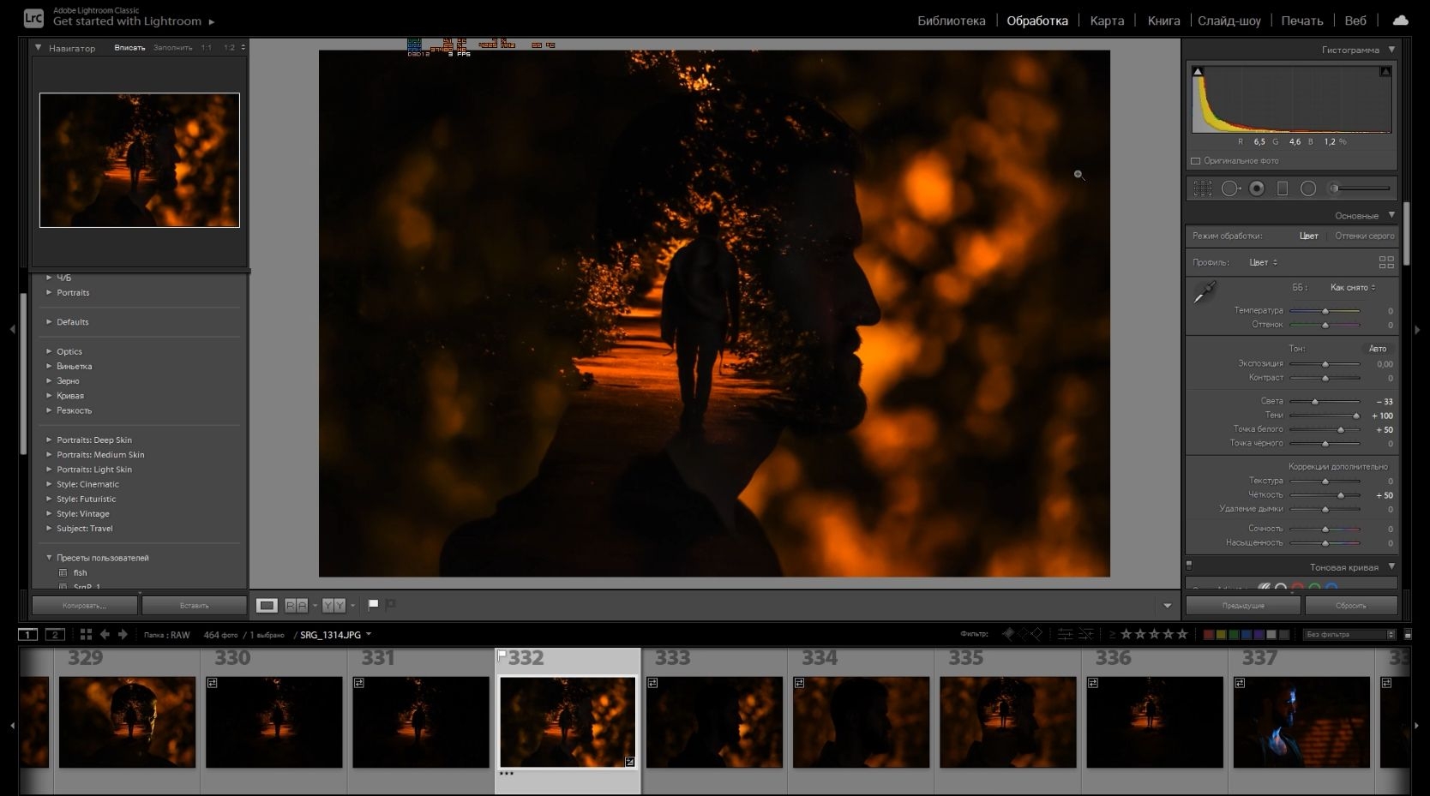Open the grid view from filmstrip bar
1430x796 pixels.
[x=86, y=634]
